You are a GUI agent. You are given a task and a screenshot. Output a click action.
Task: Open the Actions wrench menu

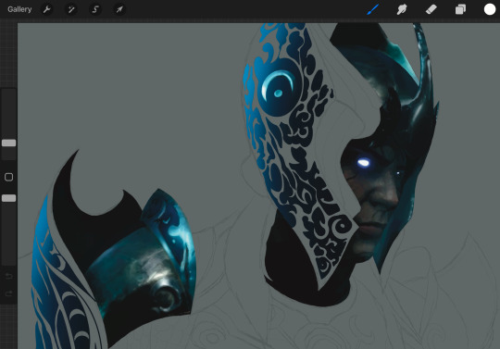(x=46, y=9)
